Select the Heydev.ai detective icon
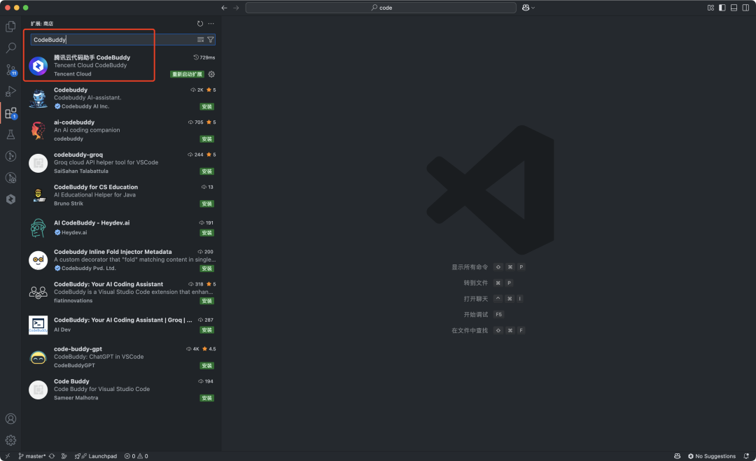The image size is (756, 461). [x=38, y=228]
